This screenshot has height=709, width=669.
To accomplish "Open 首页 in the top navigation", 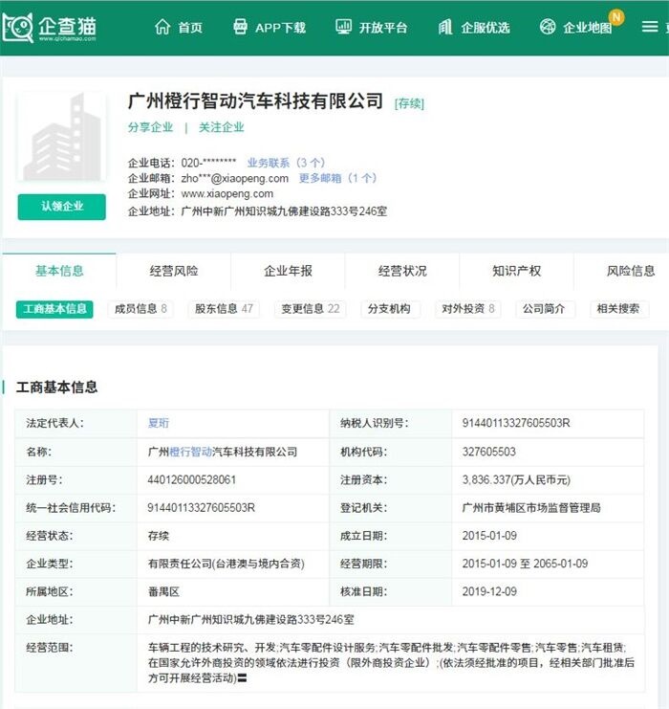I will (x=190, y=28).
